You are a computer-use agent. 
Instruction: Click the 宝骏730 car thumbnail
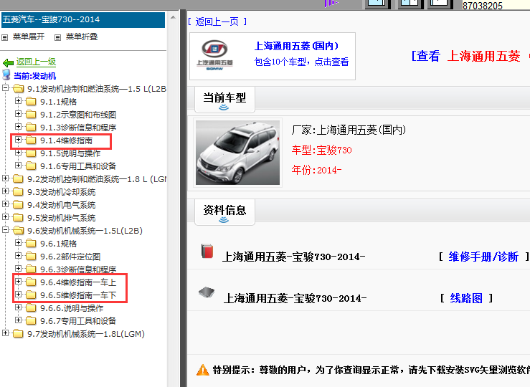point(237,153)
